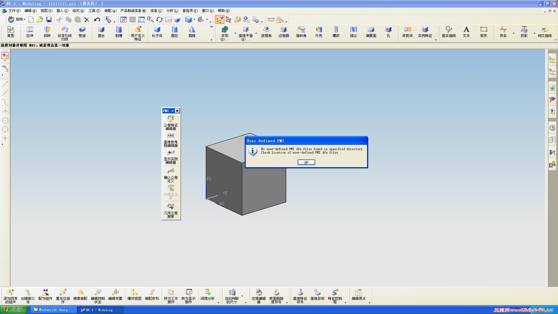
Task: Click the save file icon
Action: (49, 19)
